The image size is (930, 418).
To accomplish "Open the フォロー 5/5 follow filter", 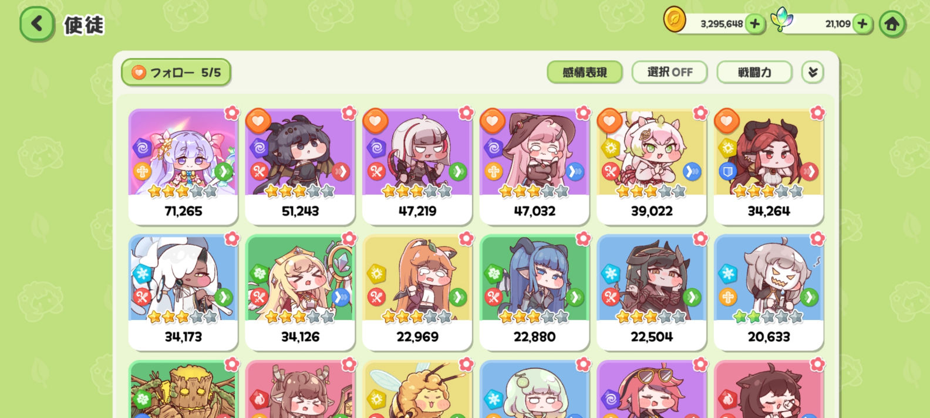I will click(x=176, y=72).
